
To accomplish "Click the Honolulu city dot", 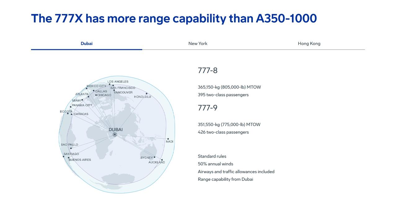I will click(x=146, y=94).
